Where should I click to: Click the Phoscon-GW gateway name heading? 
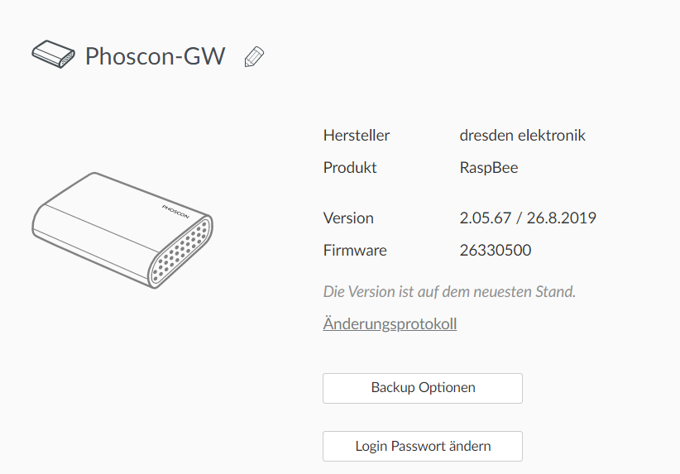[156, 56]
